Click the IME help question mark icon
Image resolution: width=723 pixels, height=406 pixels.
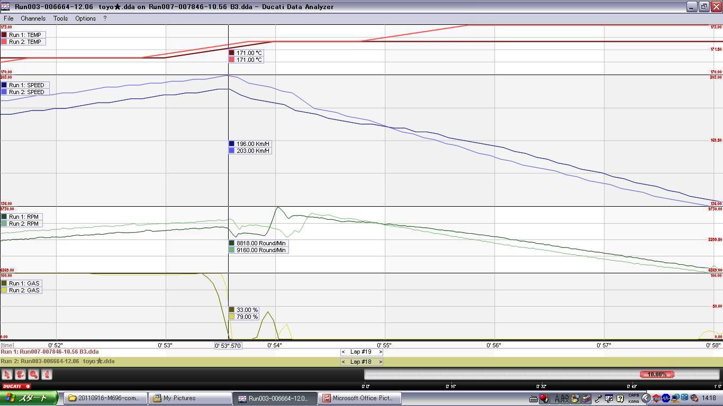click(620, 399)
